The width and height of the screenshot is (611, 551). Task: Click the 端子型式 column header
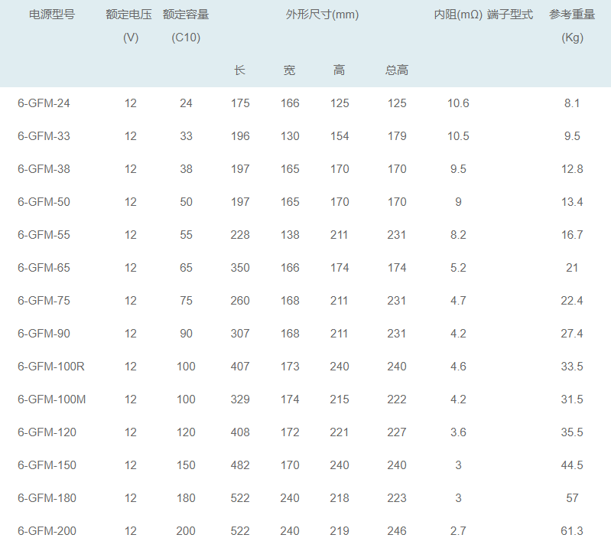[x=510, y=15]
